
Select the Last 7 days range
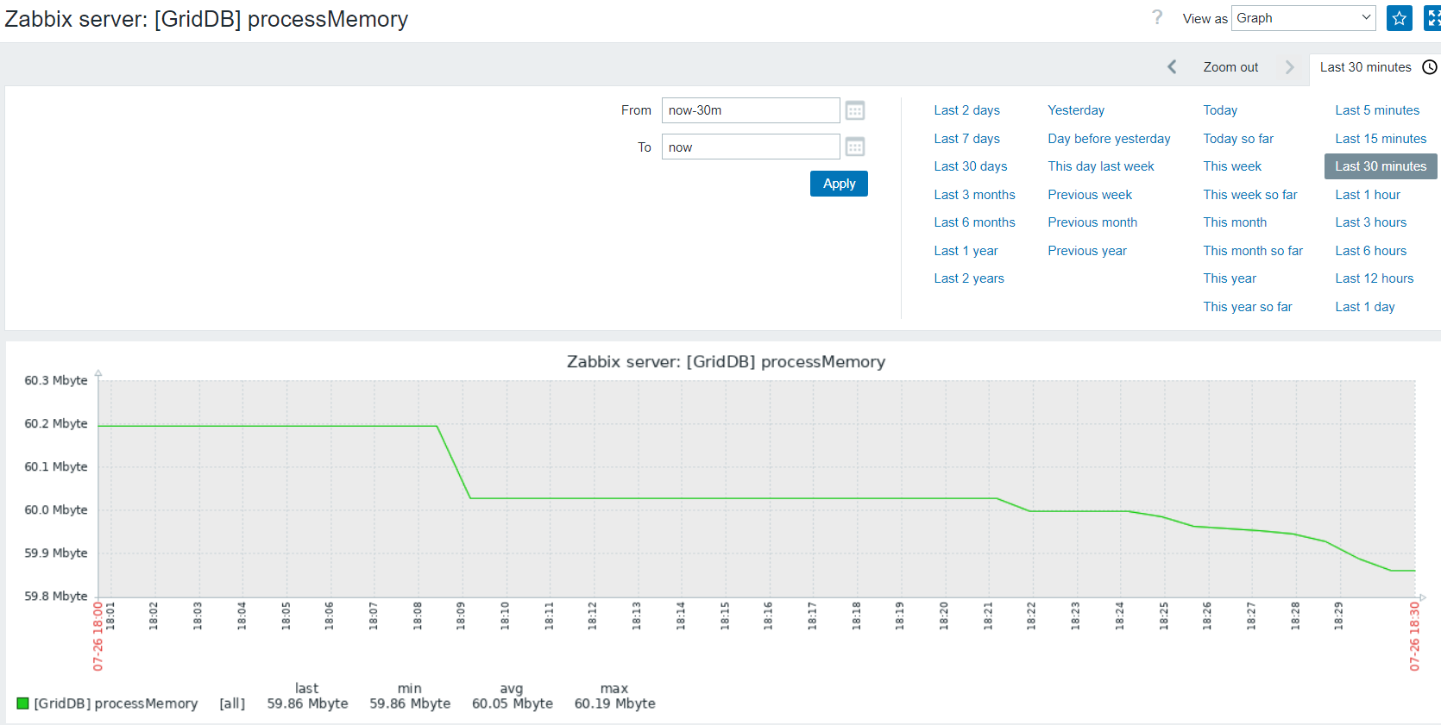coord(966,139)
